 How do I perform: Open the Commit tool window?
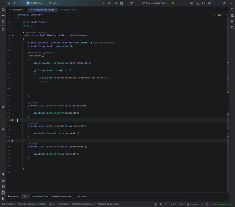pyautogui.click(x=3, y=16)
